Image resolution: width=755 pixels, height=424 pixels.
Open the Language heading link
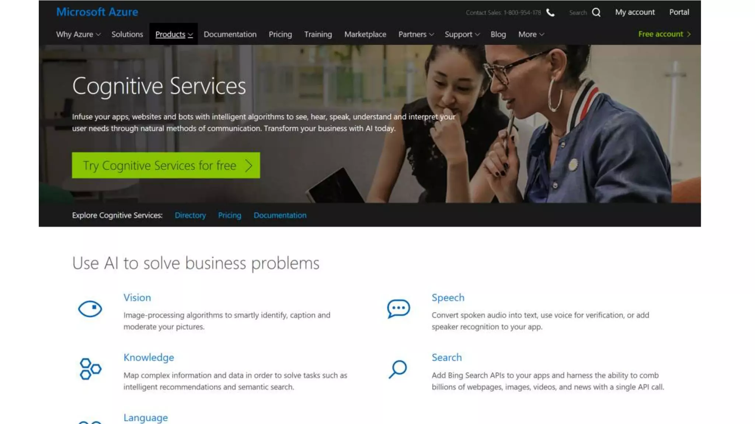146,418
